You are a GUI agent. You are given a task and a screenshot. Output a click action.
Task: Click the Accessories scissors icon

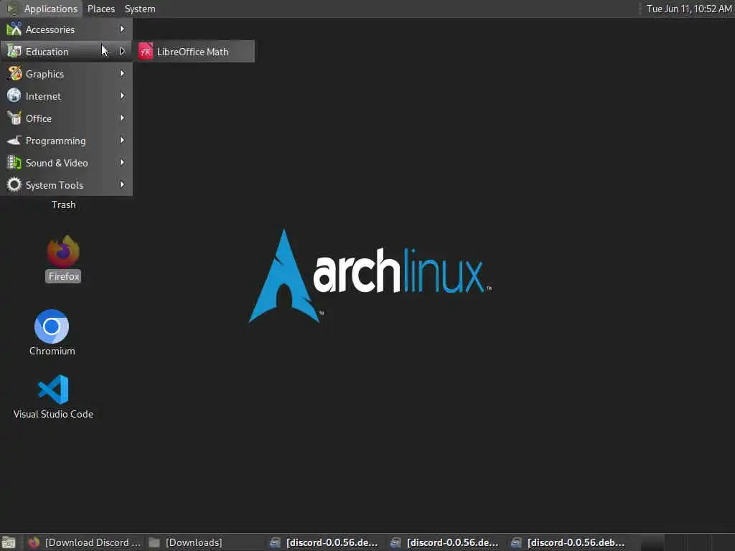[x=14, y=29]
